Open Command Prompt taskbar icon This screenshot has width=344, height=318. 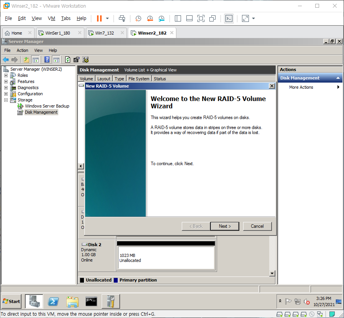pos(91,301)
